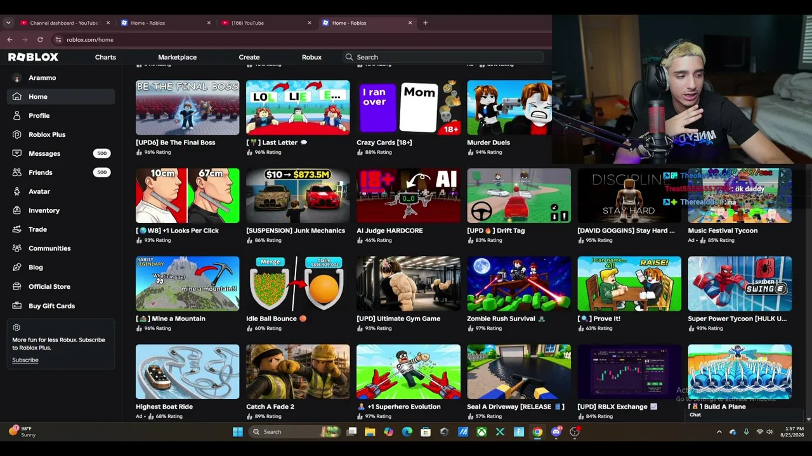Image resolution: width=812 pixels, height=456 pixels.
Task: Click the Google Chrome taskbar icon
Action: point(537,432)
